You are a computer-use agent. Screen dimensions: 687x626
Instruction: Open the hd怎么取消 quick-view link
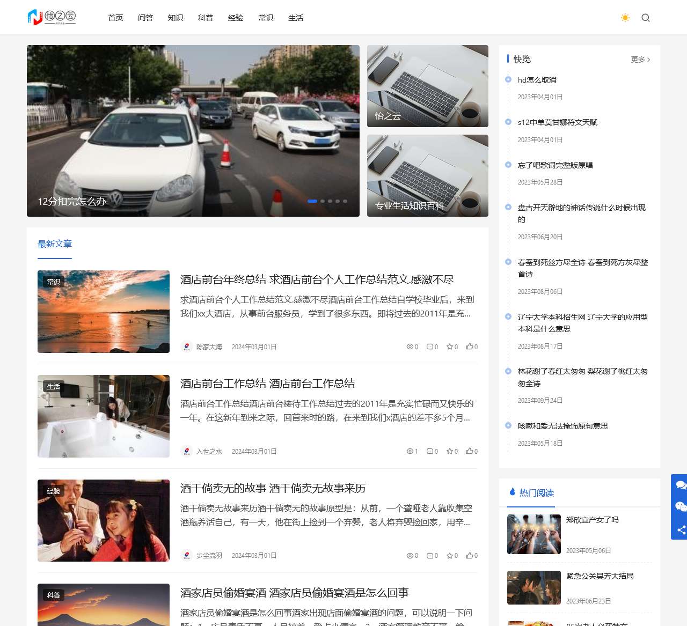(x=537, y=80)
